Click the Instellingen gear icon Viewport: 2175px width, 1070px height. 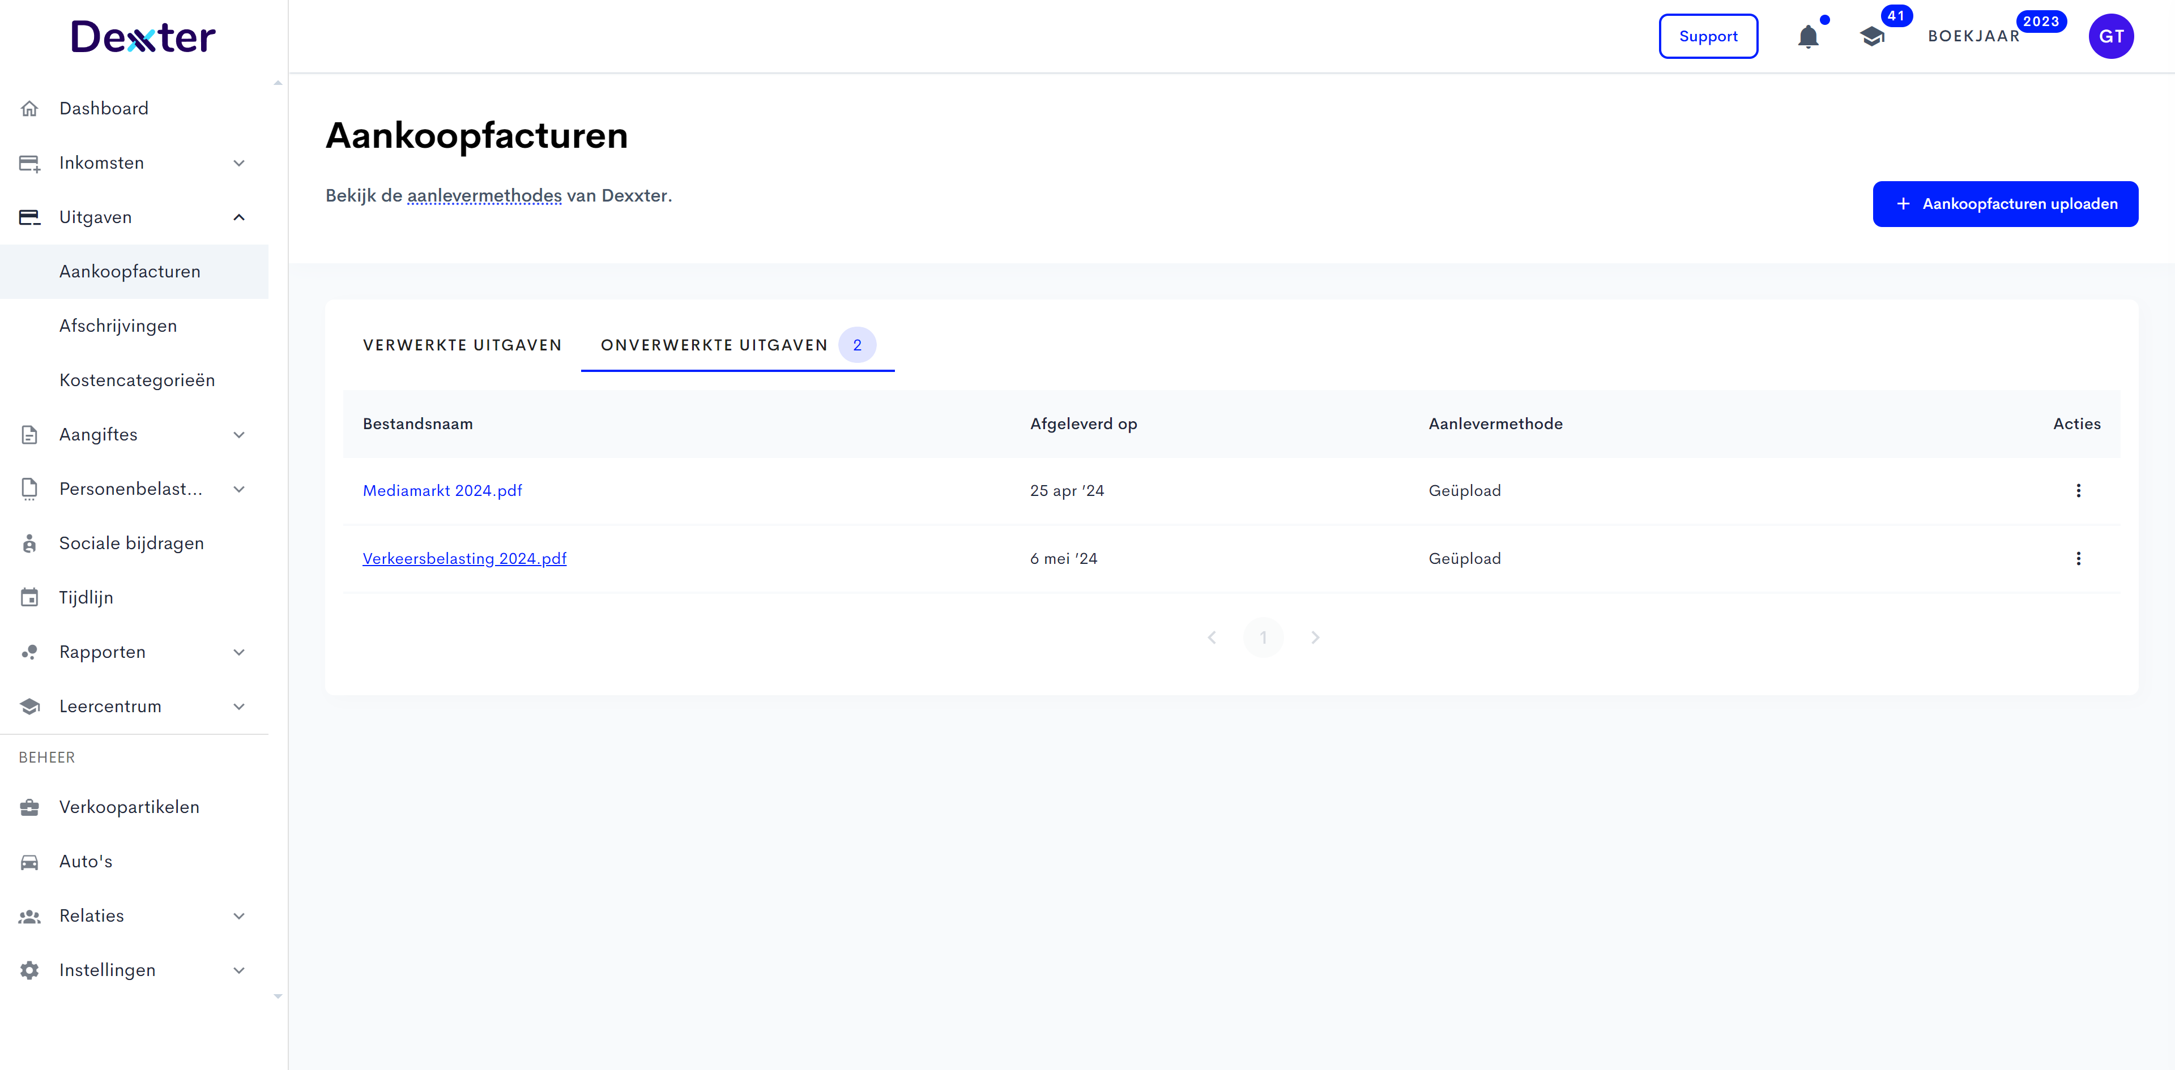(x=29, y=970)
